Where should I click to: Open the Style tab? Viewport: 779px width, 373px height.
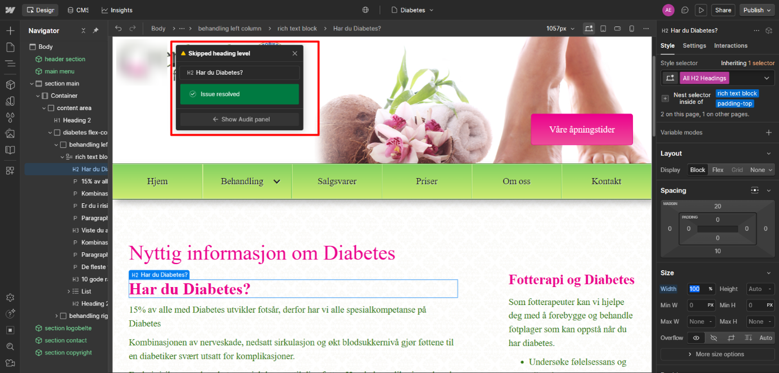pyautogui.click(x=667, y=46)
